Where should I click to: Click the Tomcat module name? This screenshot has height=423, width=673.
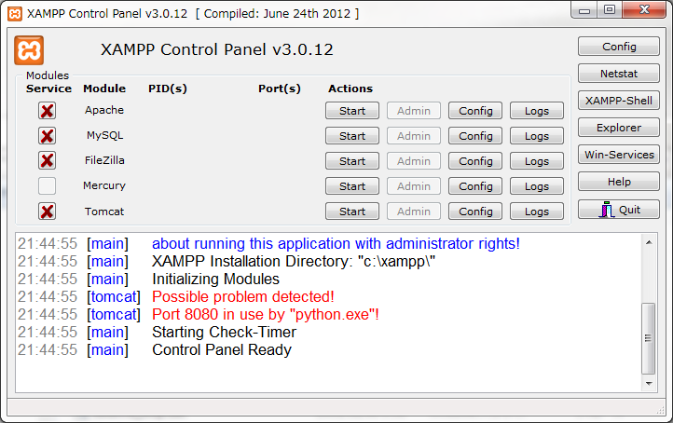tap(104, 211)
